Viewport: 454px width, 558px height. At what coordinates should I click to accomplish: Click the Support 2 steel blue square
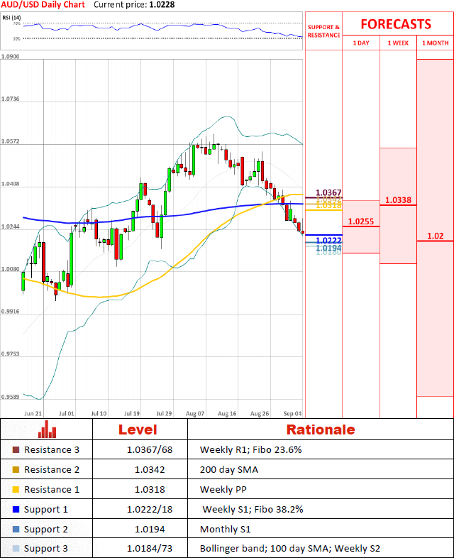(x=16, y=529)
